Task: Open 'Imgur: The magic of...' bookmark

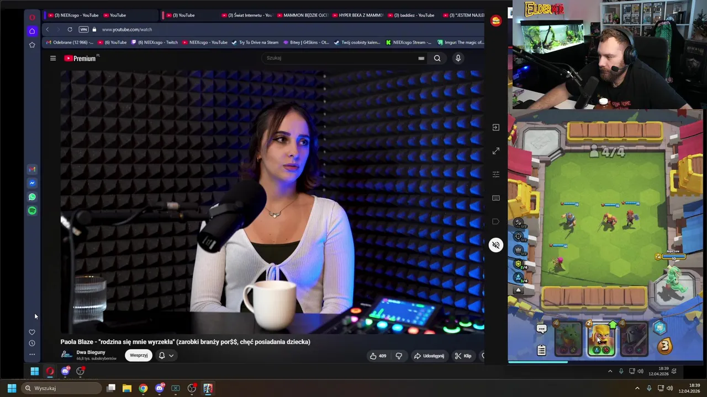Action: [460, 42]
